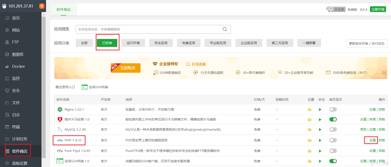This screenshot has height=167, width=391.
Task: Toggle homepage display for PHP-7.4.33
Action: (333, 140)
